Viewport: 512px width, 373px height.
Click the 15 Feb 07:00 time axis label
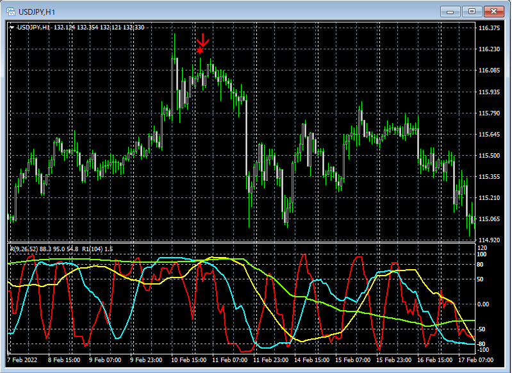(352, 360)
